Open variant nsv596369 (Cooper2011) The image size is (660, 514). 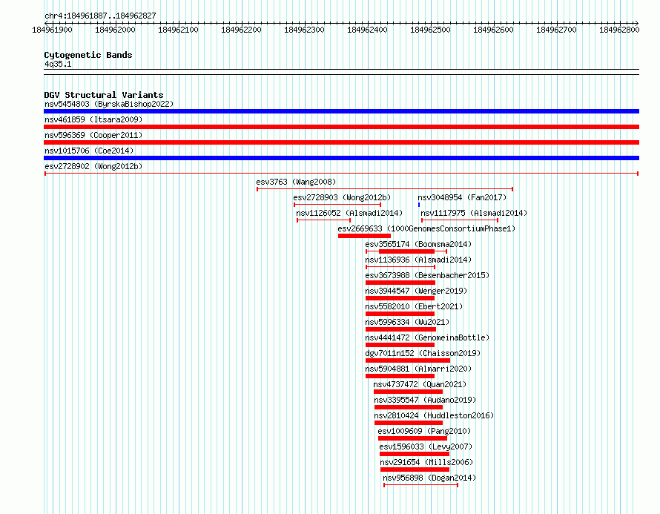93,135
